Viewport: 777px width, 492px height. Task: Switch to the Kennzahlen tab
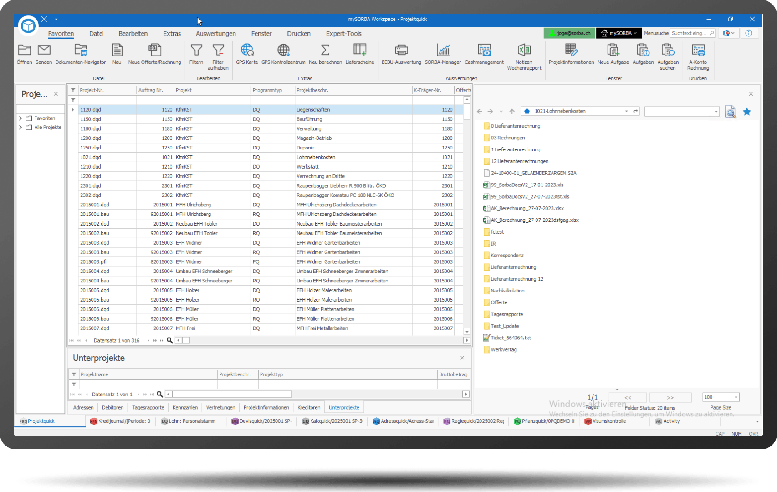click(x=185, y=408)
